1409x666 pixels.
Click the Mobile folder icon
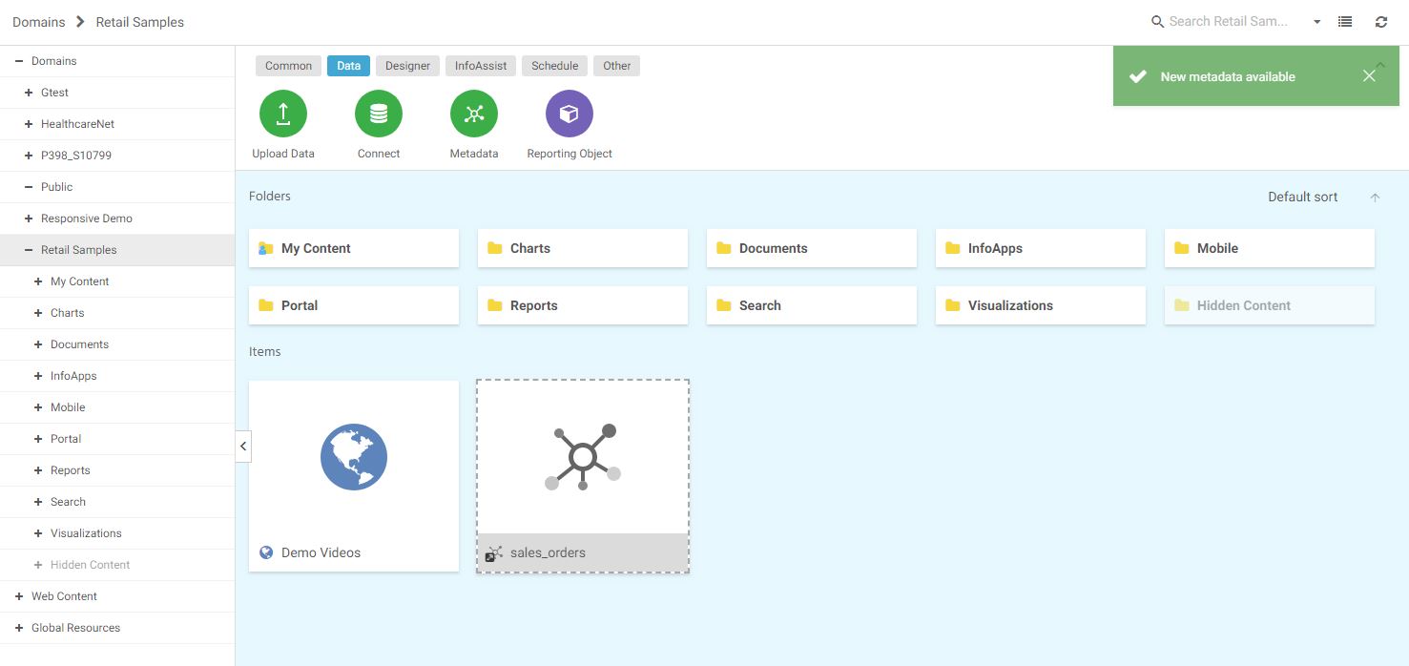[1182, 248]
